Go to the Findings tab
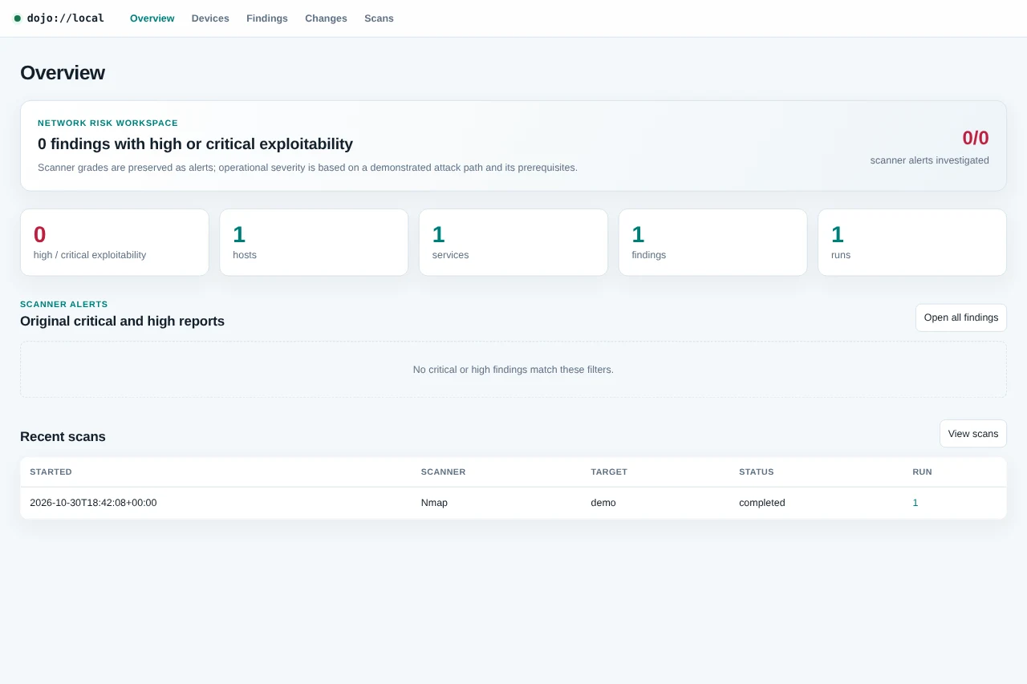Image resolution: width=1027 pixels, height=684 pixels. (267, 18)
